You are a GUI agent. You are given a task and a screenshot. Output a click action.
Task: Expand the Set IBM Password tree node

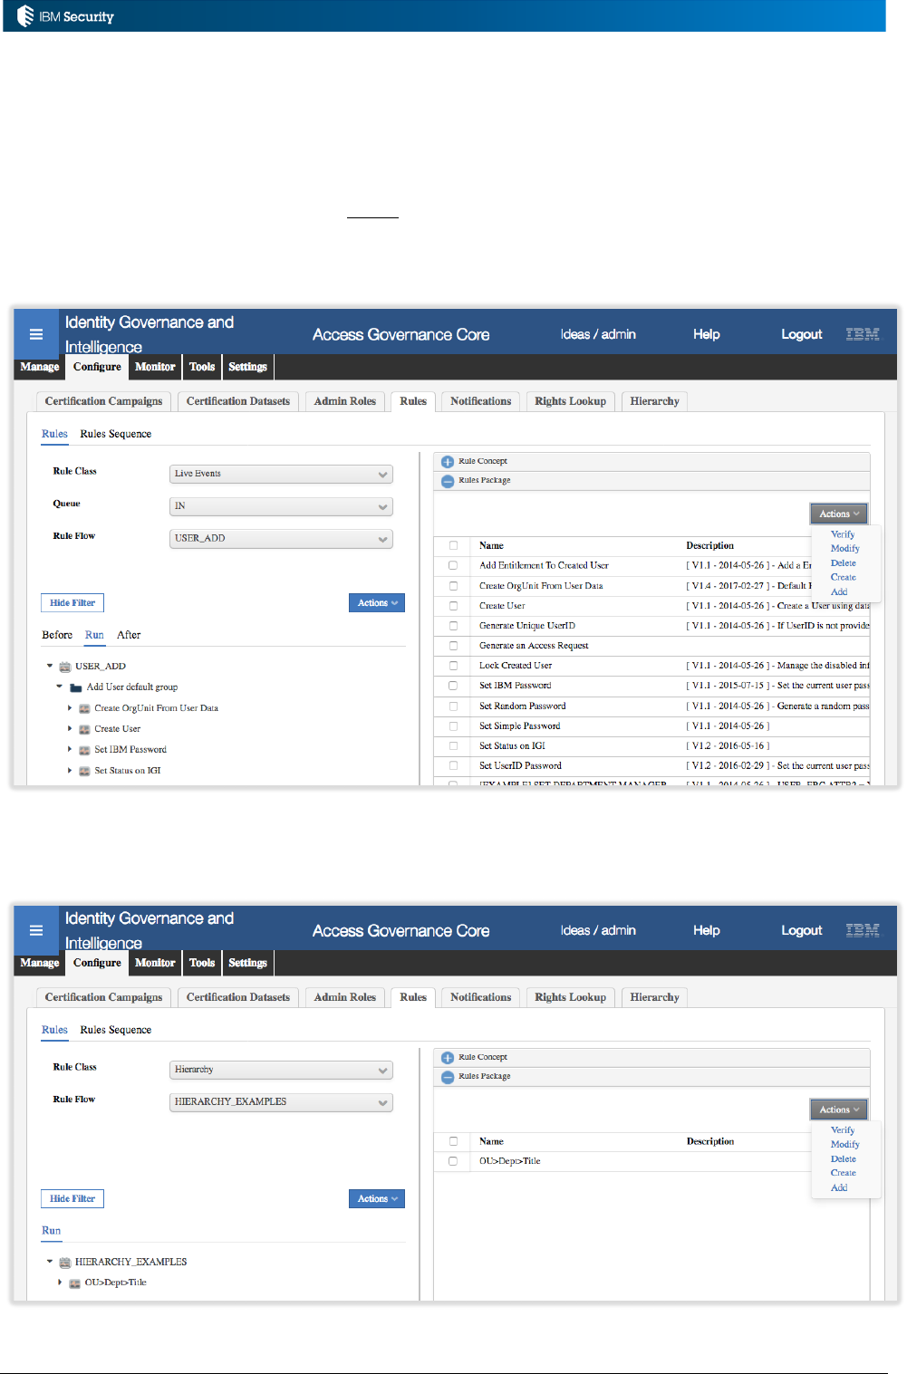[70, 750]
